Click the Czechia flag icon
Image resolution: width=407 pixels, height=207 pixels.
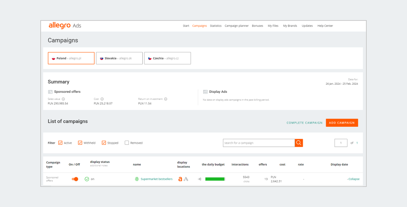[150, 58]
